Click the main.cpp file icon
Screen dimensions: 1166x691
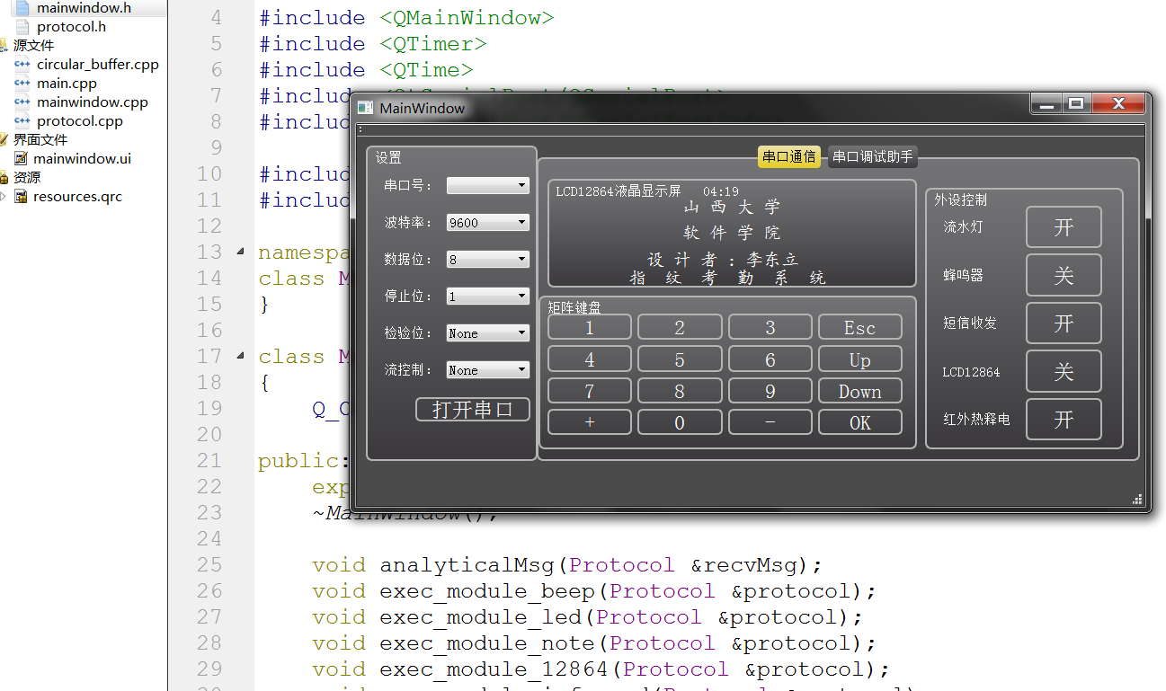pos(22,84)
